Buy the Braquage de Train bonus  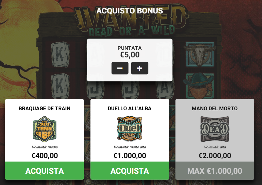(x=44, y=171)
